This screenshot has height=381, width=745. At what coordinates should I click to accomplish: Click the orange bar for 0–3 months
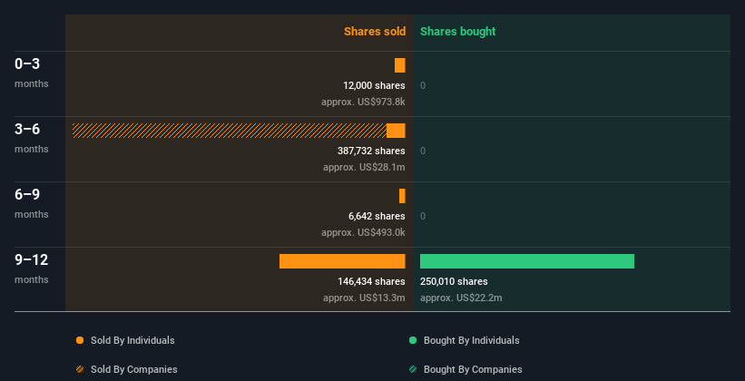(399, 65)
